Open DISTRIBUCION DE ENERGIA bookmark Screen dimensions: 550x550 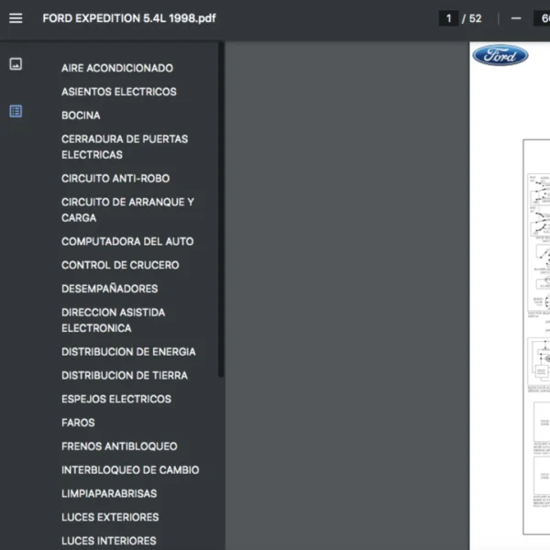(128, 352)
